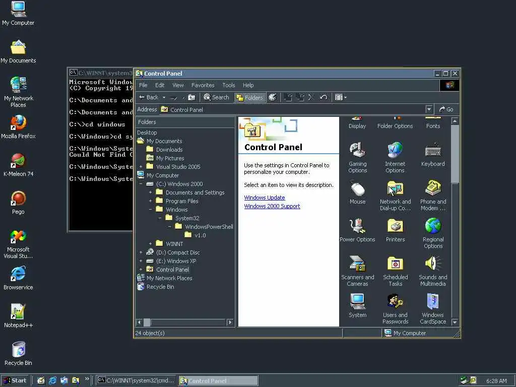The width and height of the screenshot is (516, 387).
Task: Open Internet Options in Control Panel
Action: tap(395, 158)
